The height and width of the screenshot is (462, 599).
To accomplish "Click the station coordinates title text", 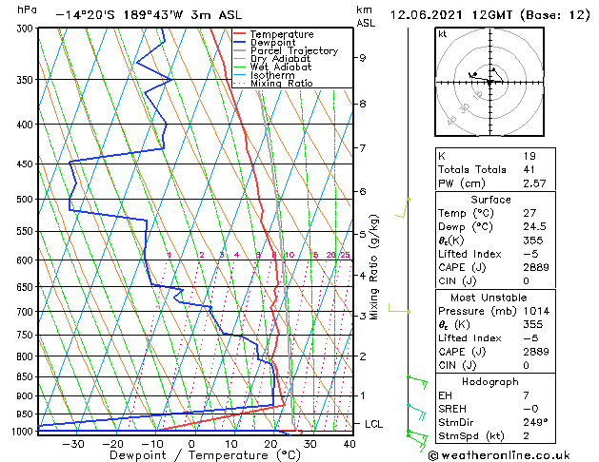I will click(x=149, y=15).
